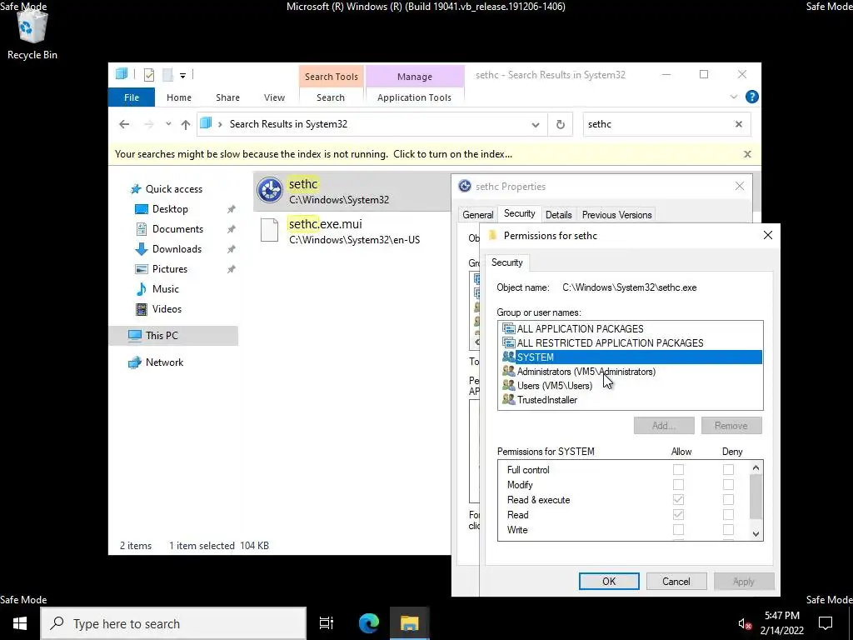Click Cancel in Permissions for sethc
The height and width of the screenshot is (640, 853).
pyautogui.click(x=676, y=581)
